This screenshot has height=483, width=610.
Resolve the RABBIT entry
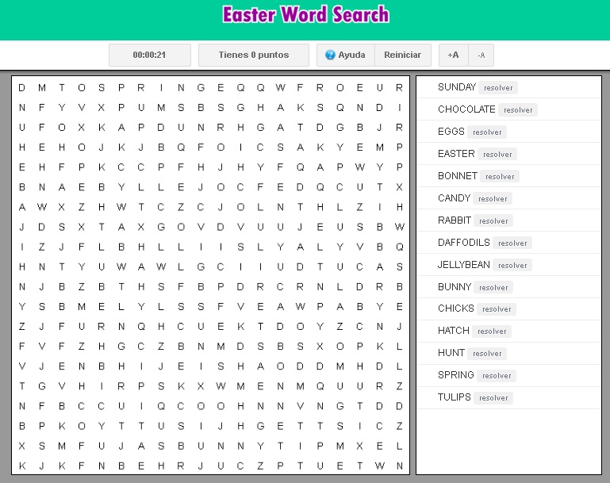[493, 221]
